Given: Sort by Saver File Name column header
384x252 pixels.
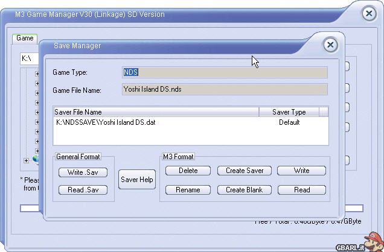Looking at the screenshot, I should (156, 112).
